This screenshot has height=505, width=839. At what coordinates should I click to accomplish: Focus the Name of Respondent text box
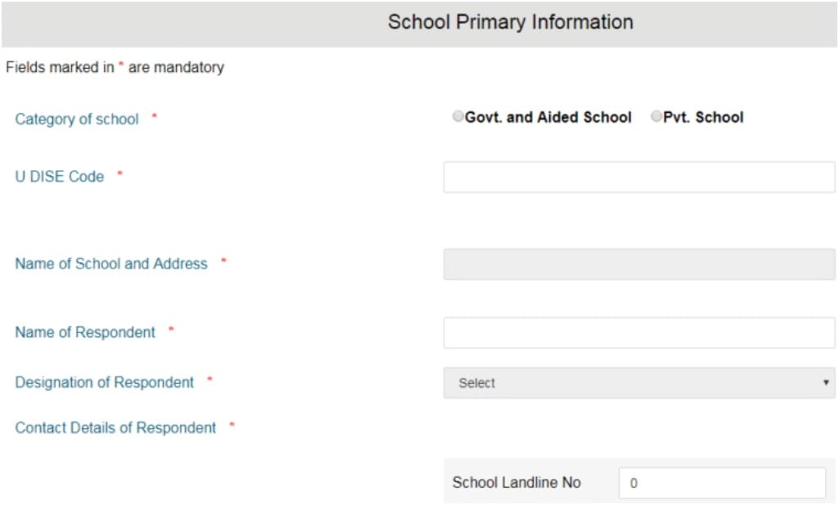click(x=638, y=333)
